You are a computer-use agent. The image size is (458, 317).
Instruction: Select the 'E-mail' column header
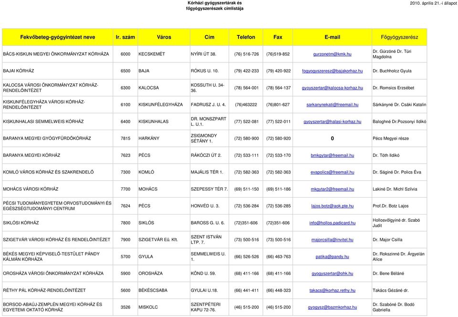point(333,37)
